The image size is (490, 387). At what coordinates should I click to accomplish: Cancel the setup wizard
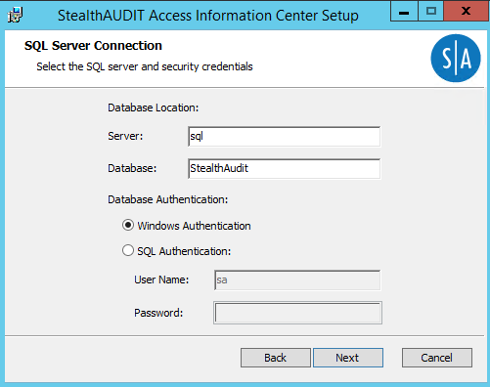(437, 358)
